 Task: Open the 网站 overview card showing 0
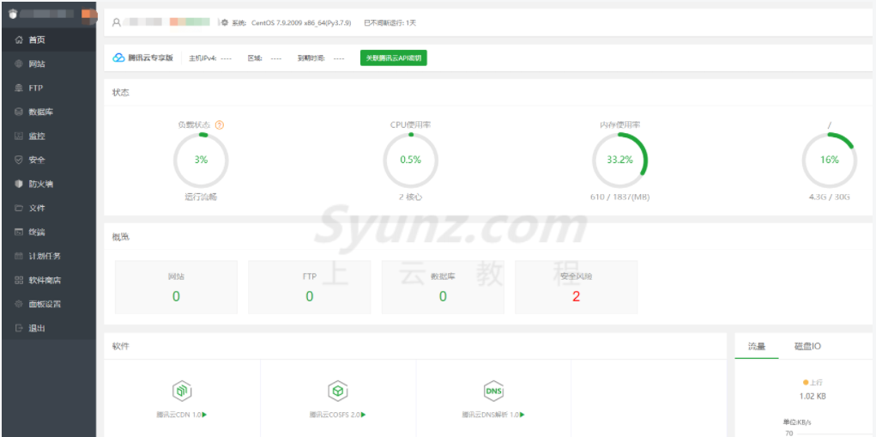176,288
